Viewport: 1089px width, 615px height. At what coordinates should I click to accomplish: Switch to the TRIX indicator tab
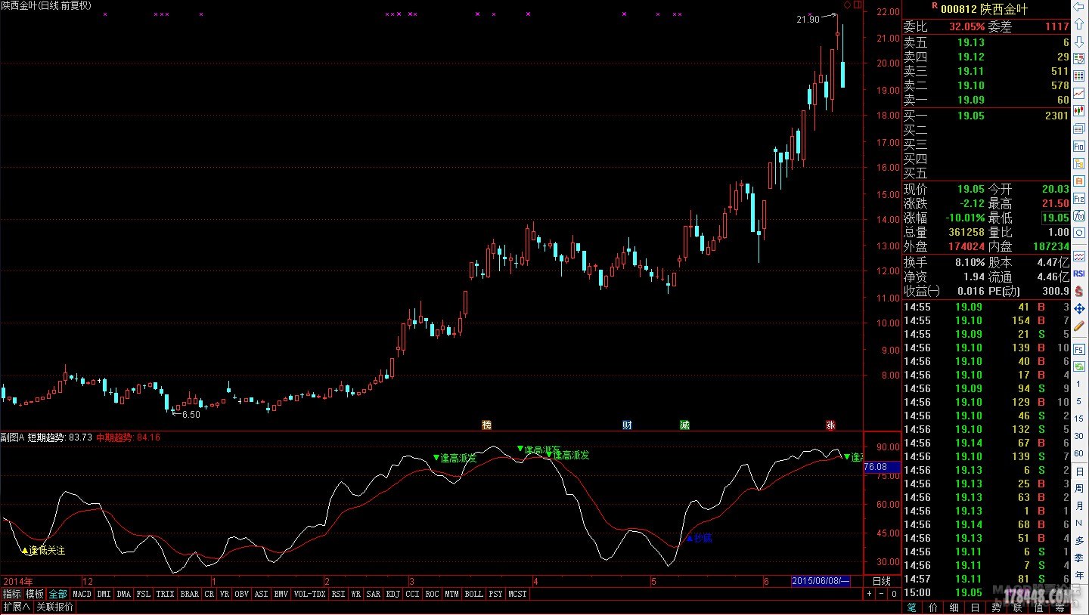tap(165, 594)
